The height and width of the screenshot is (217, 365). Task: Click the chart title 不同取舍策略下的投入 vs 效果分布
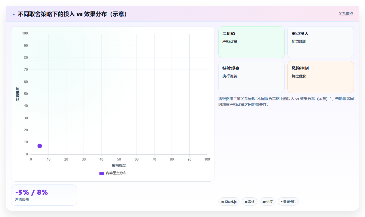pos(72,14)
